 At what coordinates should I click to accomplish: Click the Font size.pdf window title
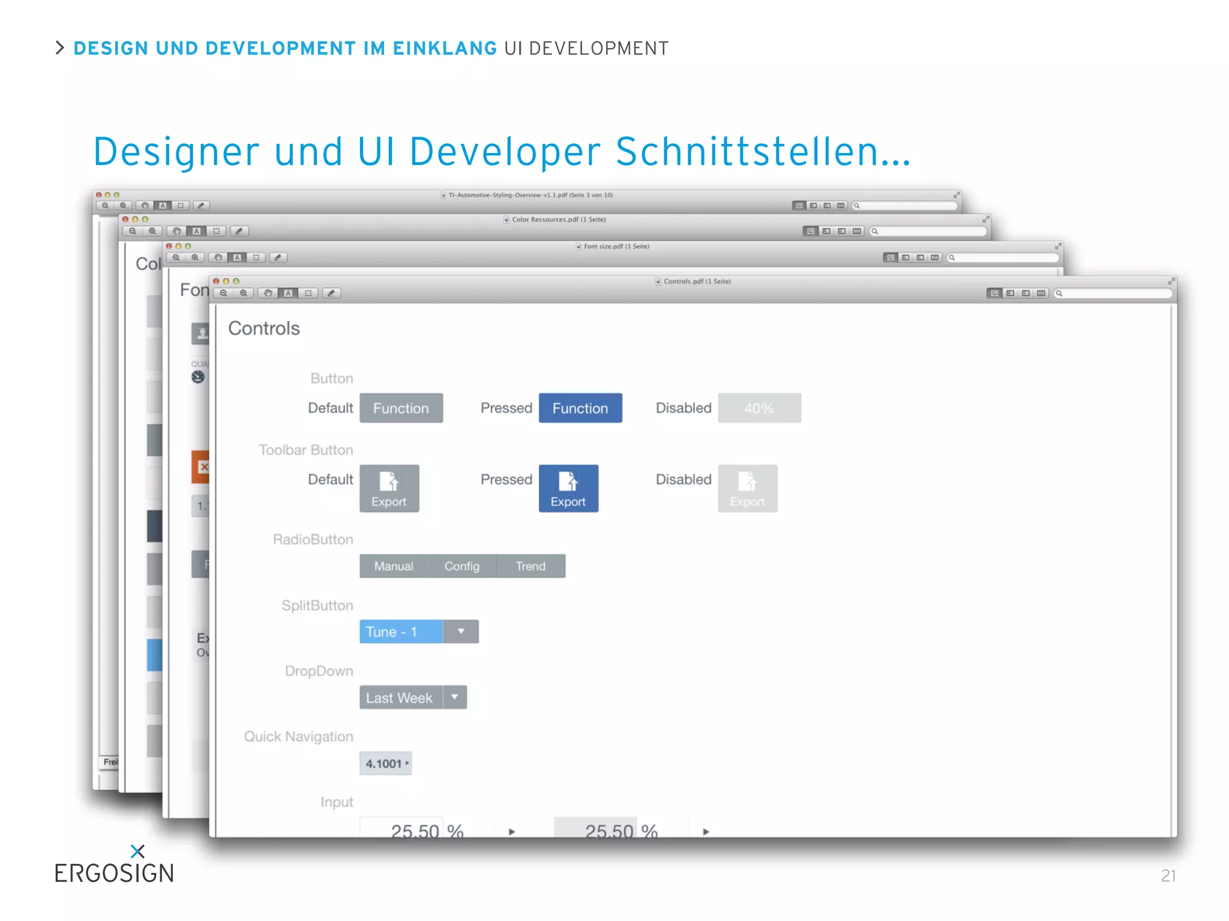[616, 246]
